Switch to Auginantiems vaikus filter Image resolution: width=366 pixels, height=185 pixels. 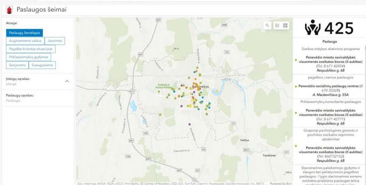coord(25,41)
